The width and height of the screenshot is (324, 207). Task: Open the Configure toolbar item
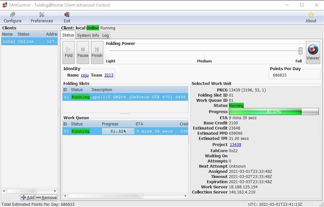12,17
